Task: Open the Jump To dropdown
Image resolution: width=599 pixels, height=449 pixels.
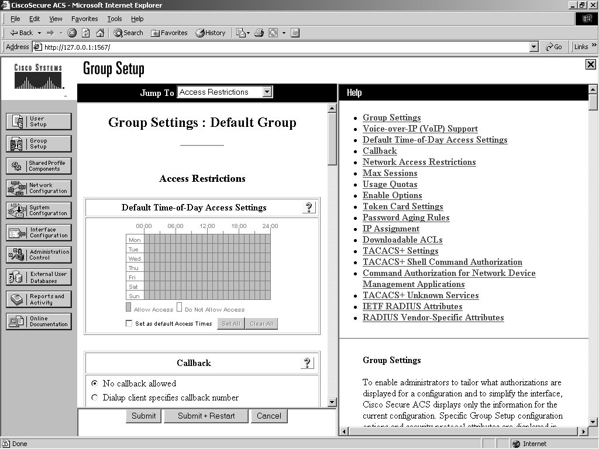Action: click(x=267, y=92)
